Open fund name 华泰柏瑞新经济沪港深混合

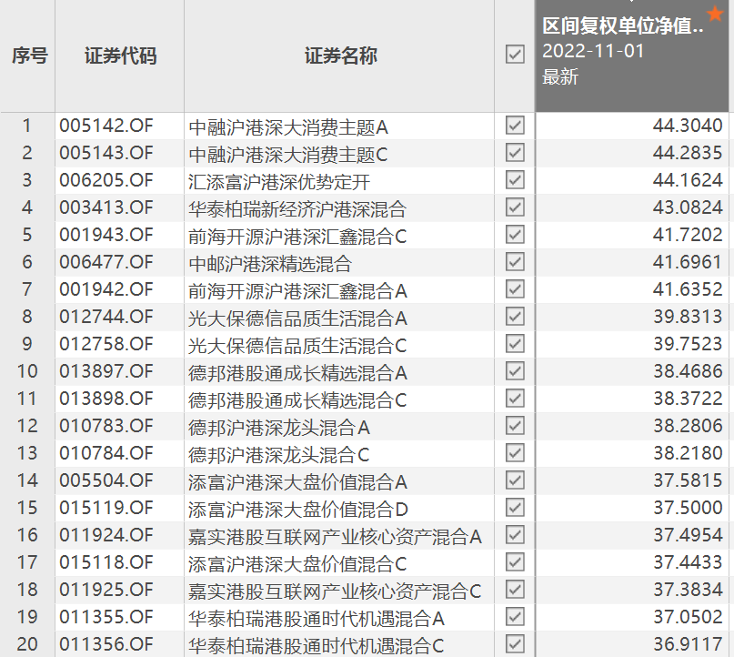tap(297, 209)
